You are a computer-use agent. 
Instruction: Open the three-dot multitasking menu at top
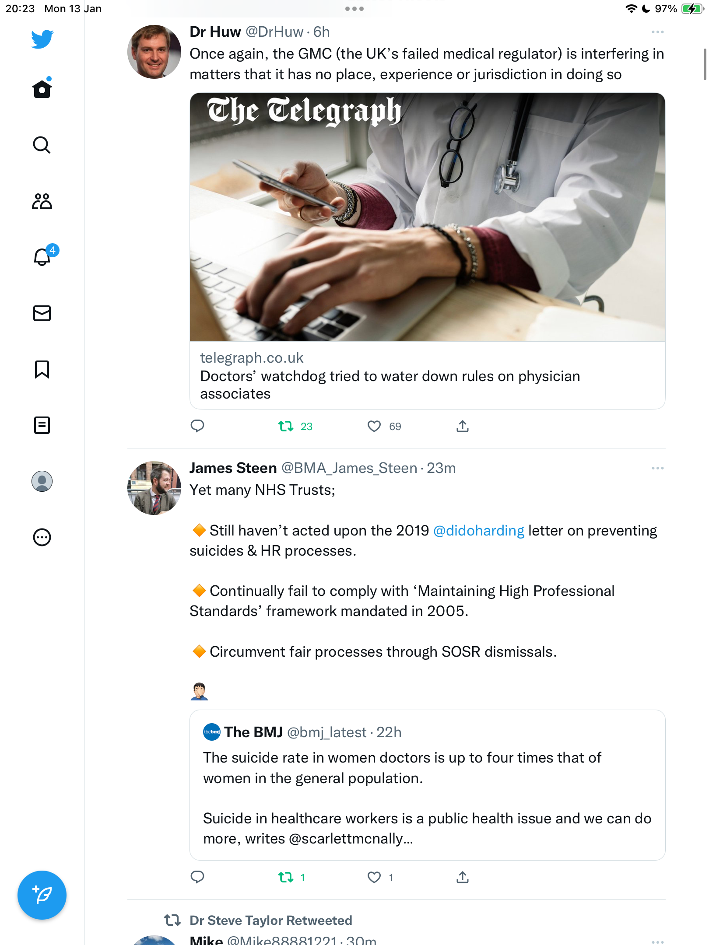pos(354,9)
